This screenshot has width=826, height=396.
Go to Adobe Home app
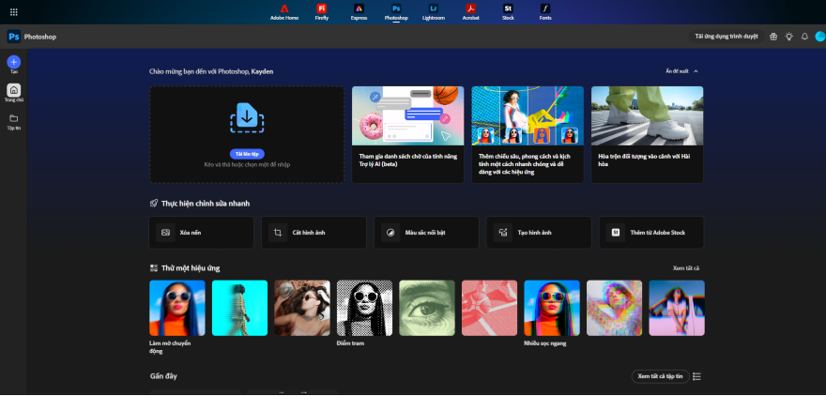[284, 12]
